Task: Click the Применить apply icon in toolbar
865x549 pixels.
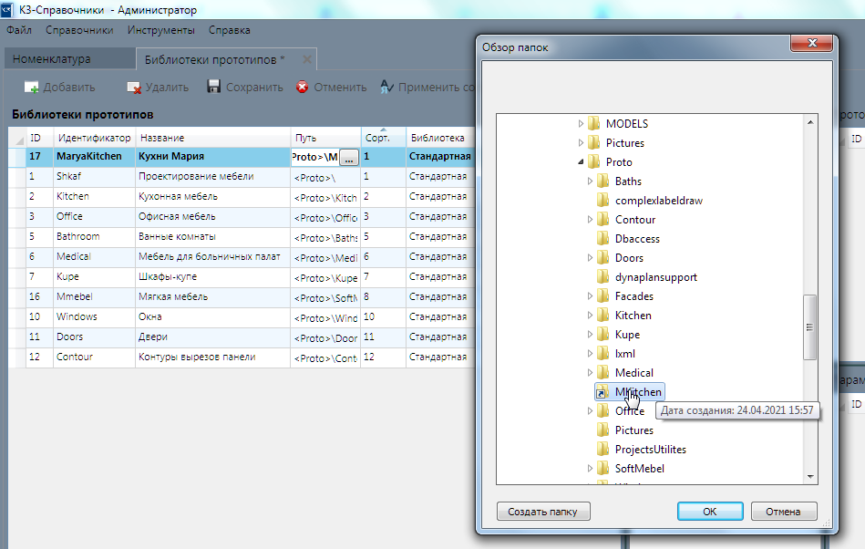Action: click(386, 87)
